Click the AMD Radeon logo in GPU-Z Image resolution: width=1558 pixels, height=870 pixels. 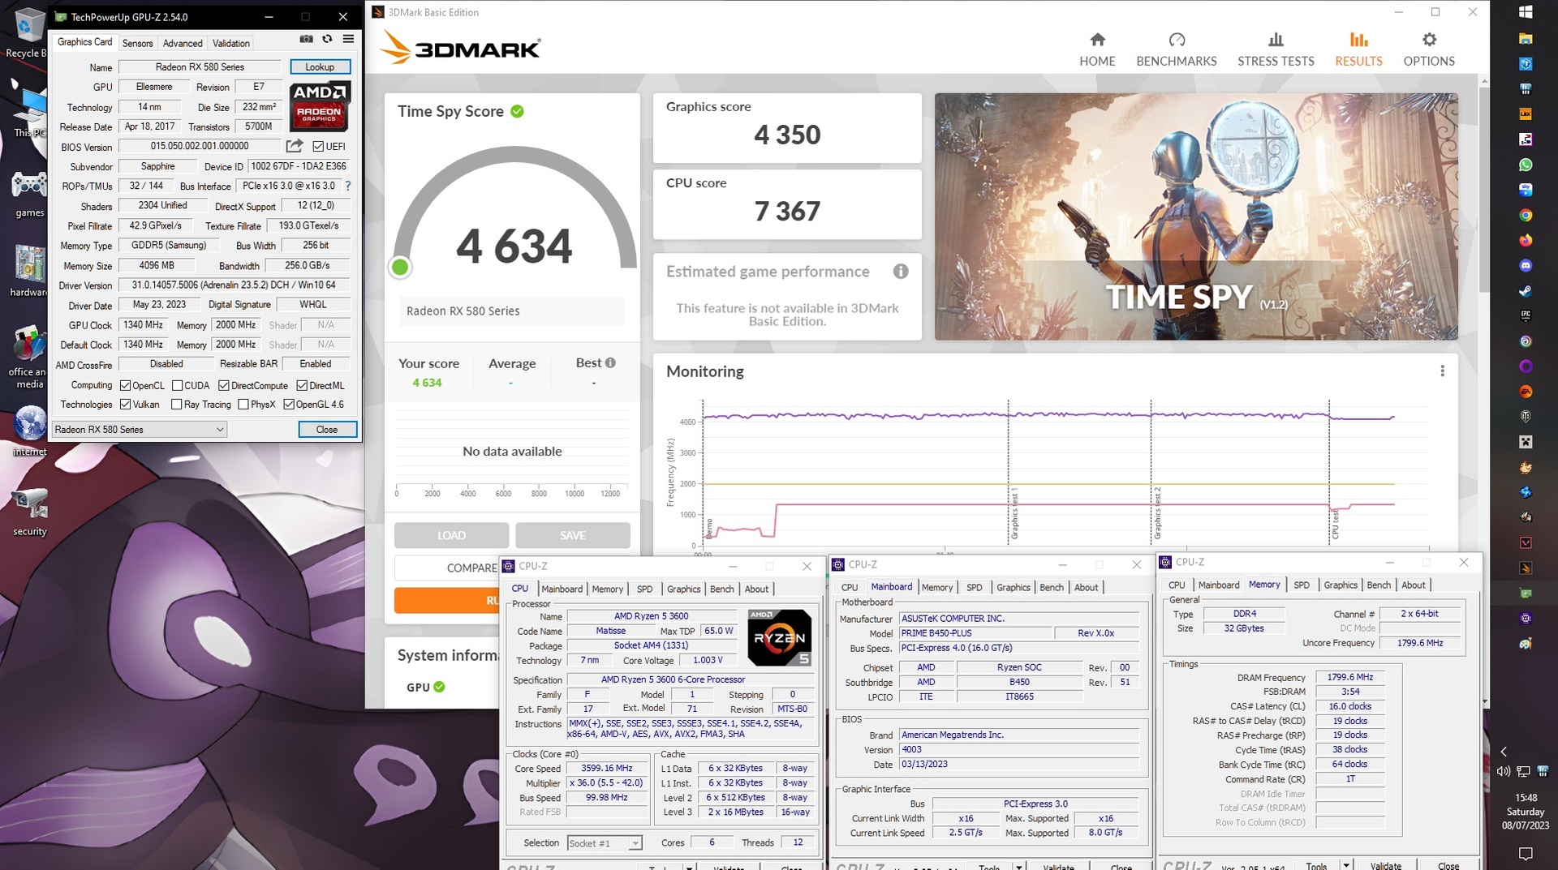coord(319,106)
